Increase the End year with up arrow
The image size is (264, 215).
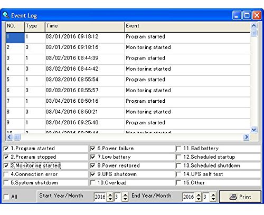click(199, 194)
